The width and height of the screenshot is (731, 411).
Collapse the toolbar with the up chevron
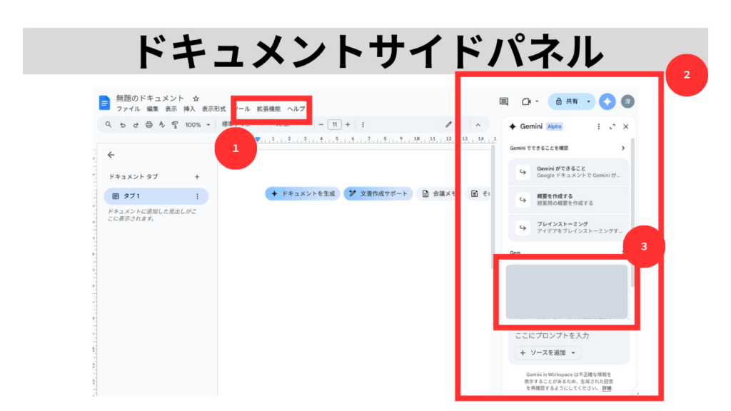coord(478,125)
